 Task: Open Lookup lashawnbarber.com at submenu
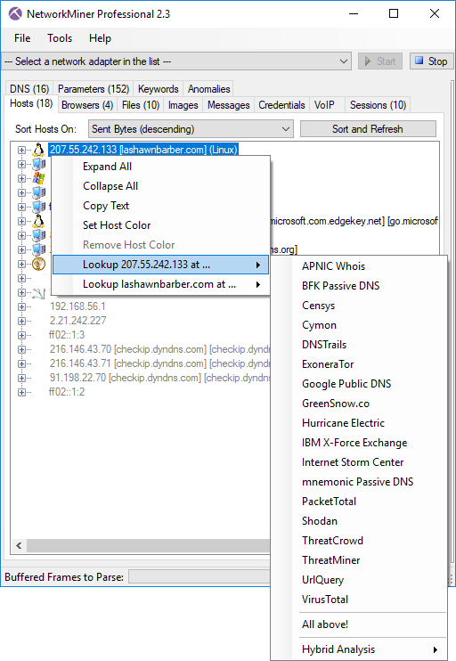tap(160, 284)
